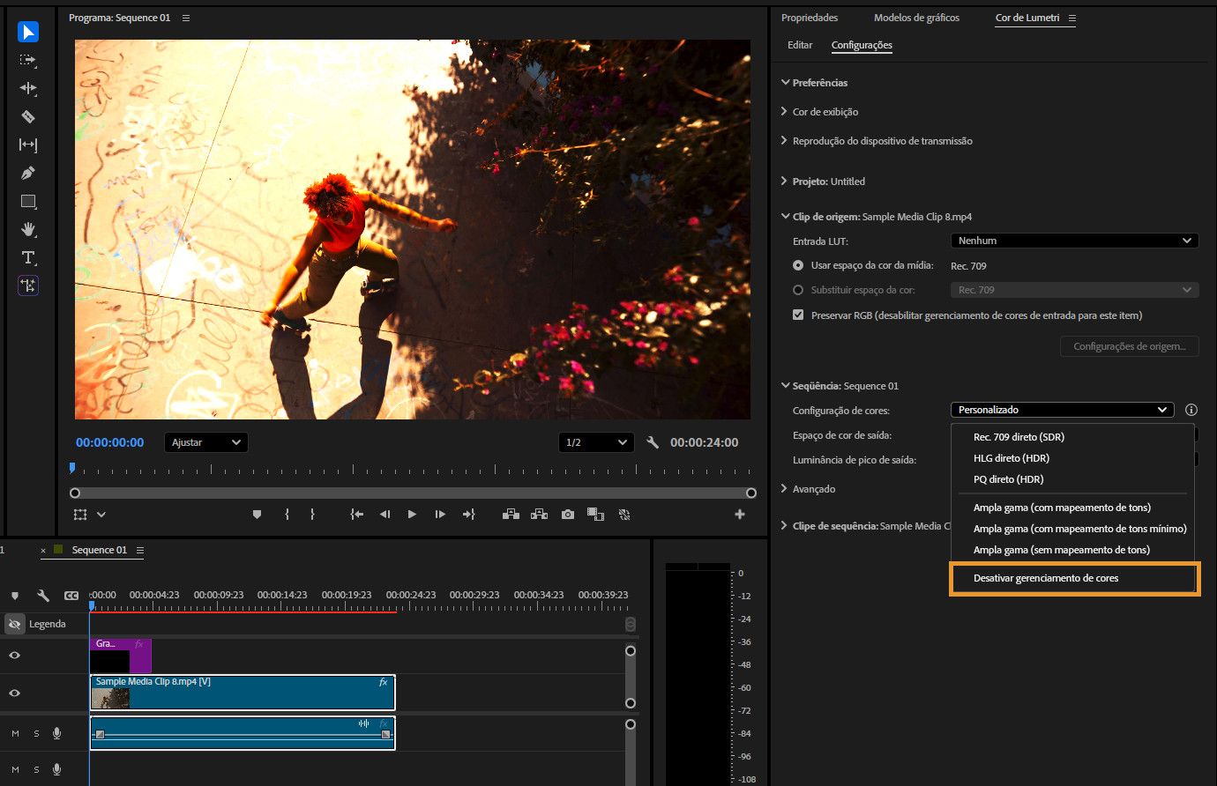The image size is (1217, 786).
Task: Click the Graphic clip on the timeline
Action: point(119,656)
